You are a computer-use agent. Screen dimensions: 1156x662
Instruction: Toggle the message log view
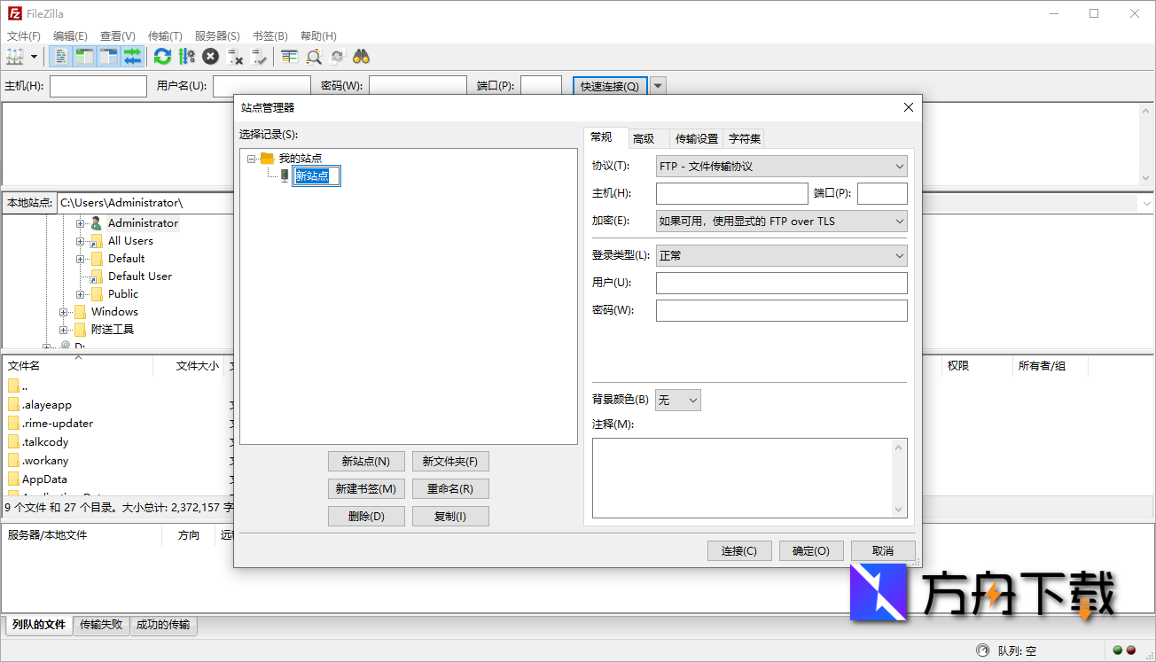(x=59, y=56)
